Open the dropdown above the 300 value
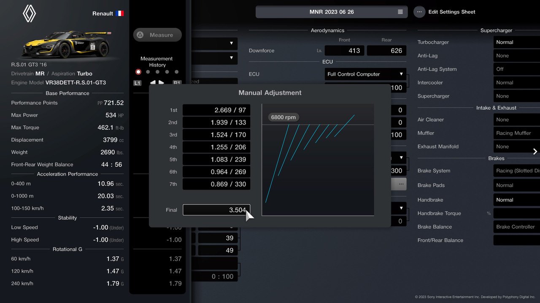Screen dimensions: 540x303 tap(399, 158)
